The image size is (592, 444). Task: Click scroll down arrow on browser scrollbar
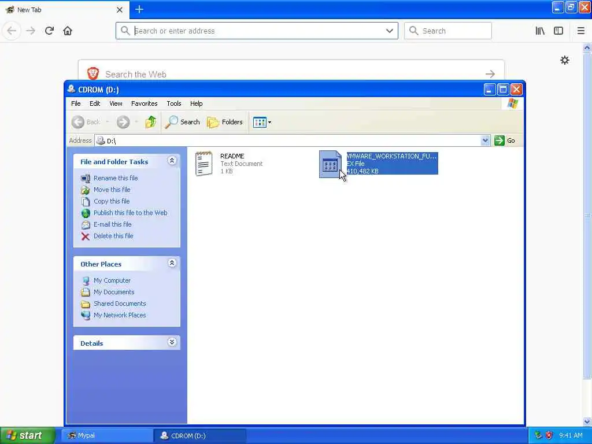(x=587, y=421)
